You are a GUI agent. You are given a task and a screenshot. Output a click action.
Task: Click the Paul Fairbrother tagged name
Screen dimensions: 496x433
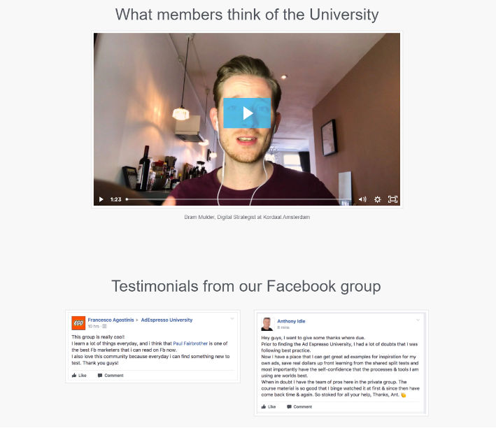190,343
